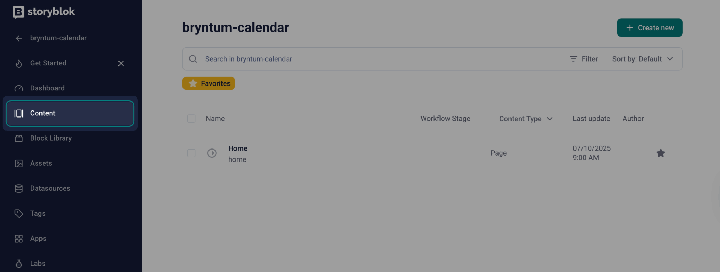Screen dimensions: 720x272
Task: Open the Dashboard section
Action: [47, 88]
